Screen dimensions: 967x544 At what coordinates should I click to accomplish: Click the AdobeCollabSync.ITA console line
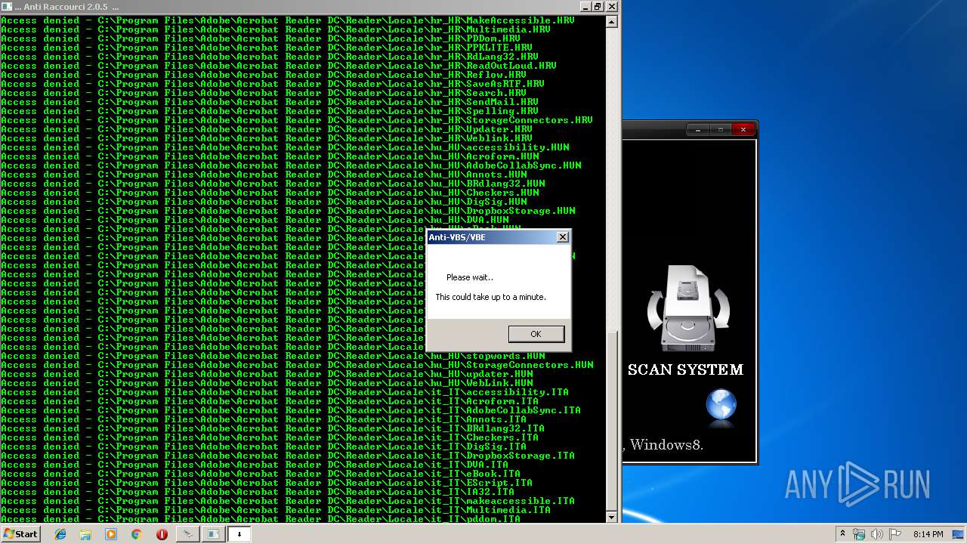click(x=291, y=410)
